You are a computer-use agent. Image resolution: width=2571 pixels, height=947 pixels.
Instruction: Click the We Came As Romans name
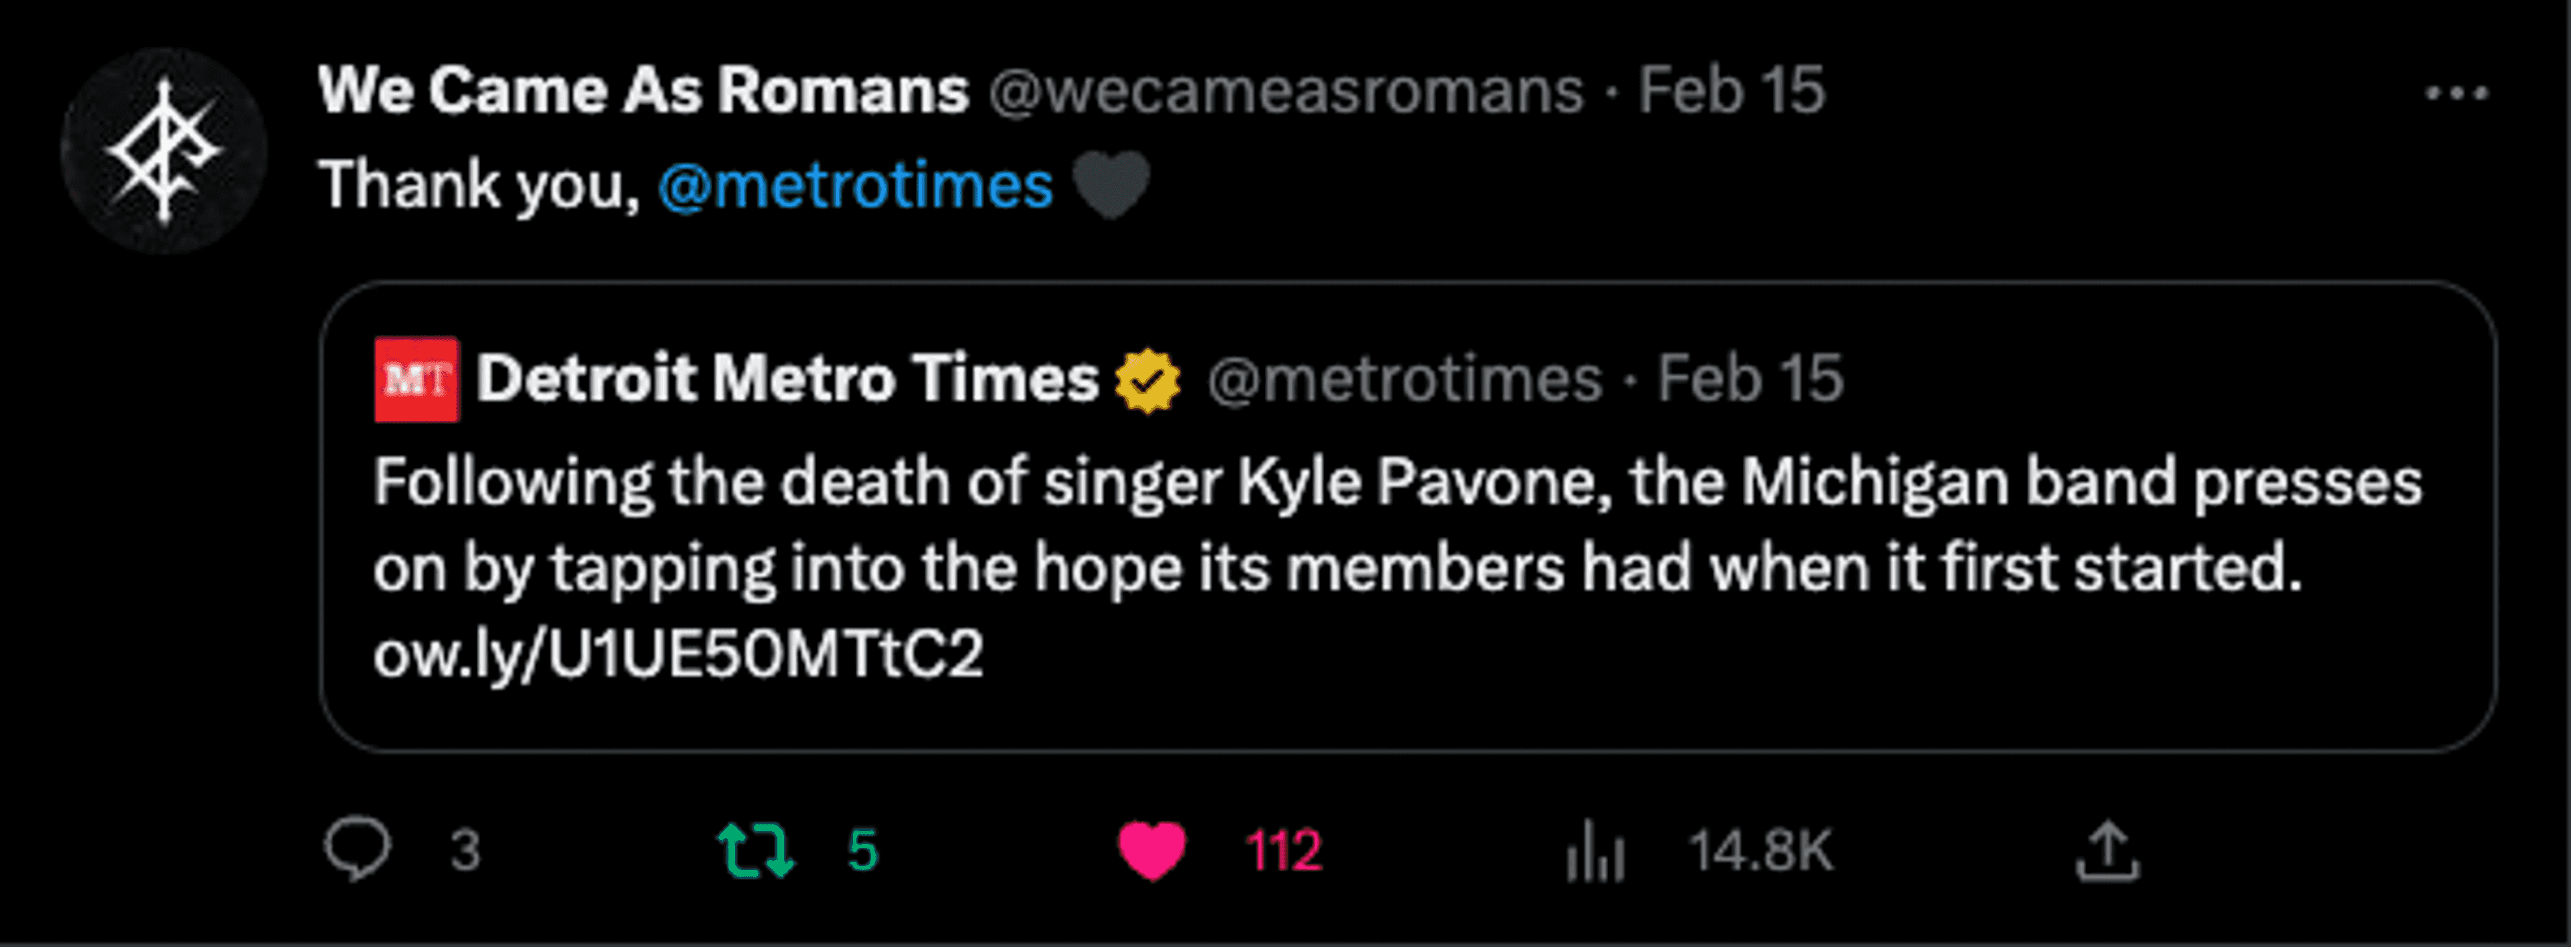[x=643, y=91]
